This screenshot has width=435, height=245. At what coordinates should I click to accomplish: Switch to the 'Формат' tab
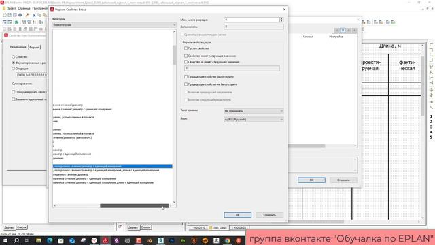click(35, 47)
